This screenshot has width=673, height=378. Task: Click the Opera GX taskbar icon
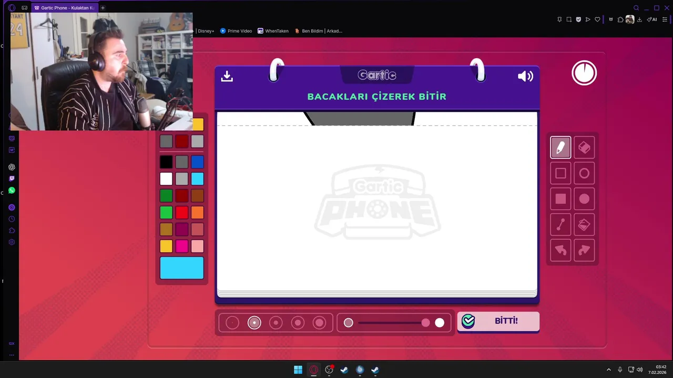pyautogui.click(x=314, y=370)
